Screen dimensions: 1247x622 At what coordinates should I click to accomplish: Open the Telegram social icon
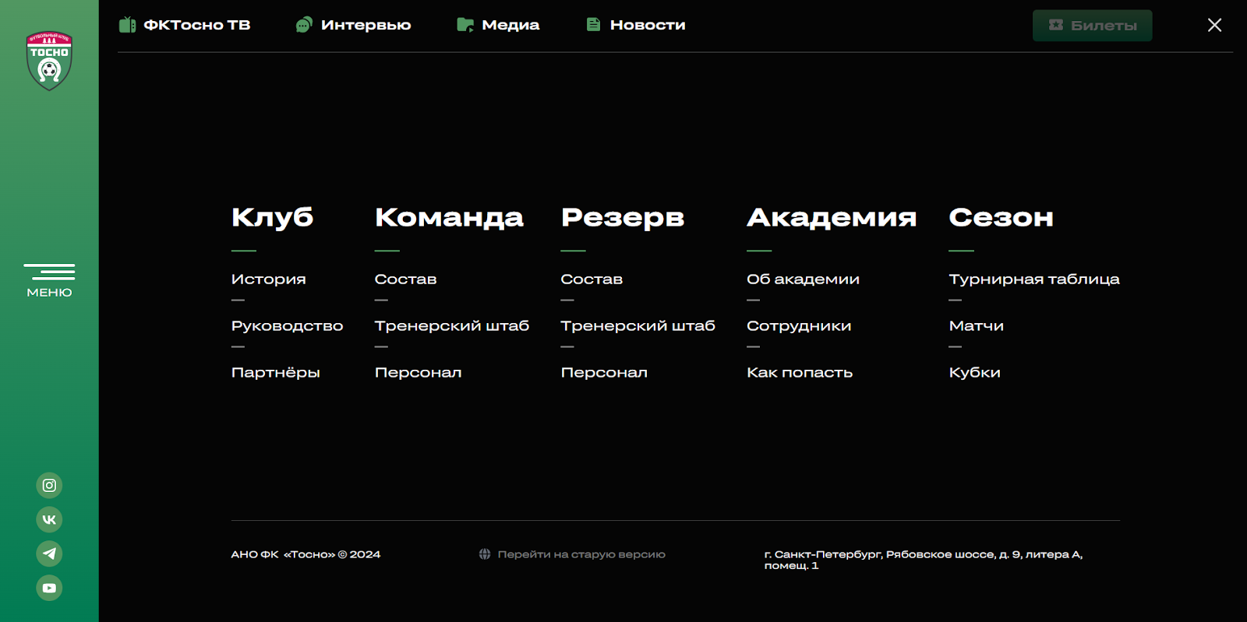click(x=49, y=554)
